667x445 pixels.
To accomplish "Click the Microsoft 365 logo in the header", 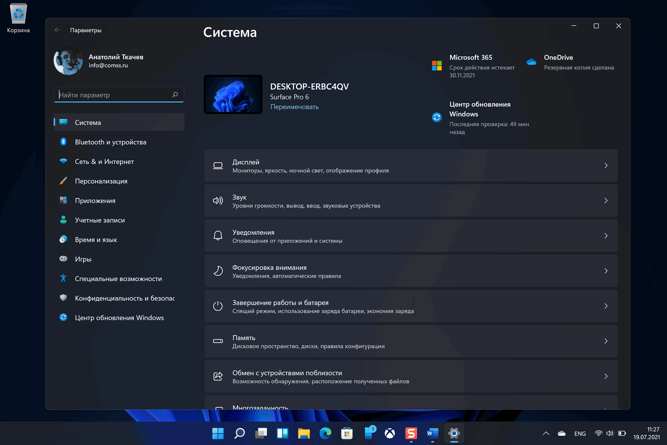I will [437, 66].
